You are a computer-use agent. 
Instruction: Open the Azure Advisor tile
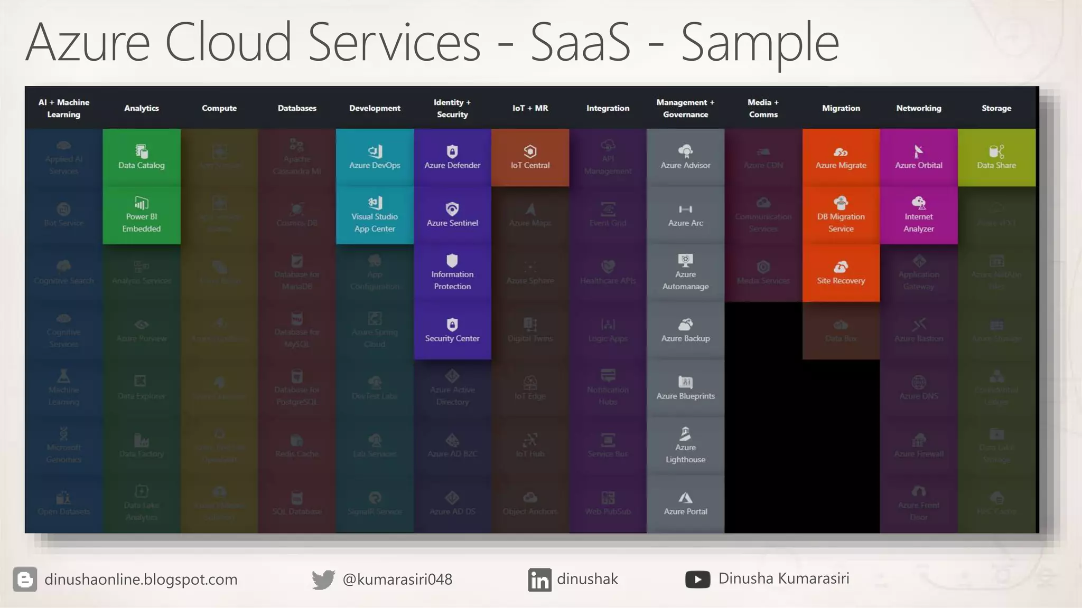pos(685,157)
